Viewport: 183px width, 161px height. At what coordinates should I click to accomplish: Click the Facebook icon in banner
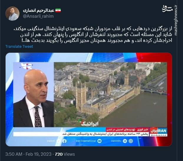64,141
